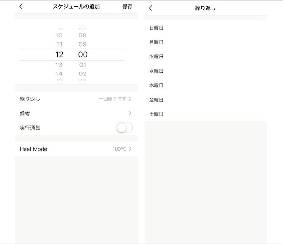The width and height of the screenshot is (283, 244).
Task: Tap 保存 to save the schedule
Action: (x=128, y=6)
